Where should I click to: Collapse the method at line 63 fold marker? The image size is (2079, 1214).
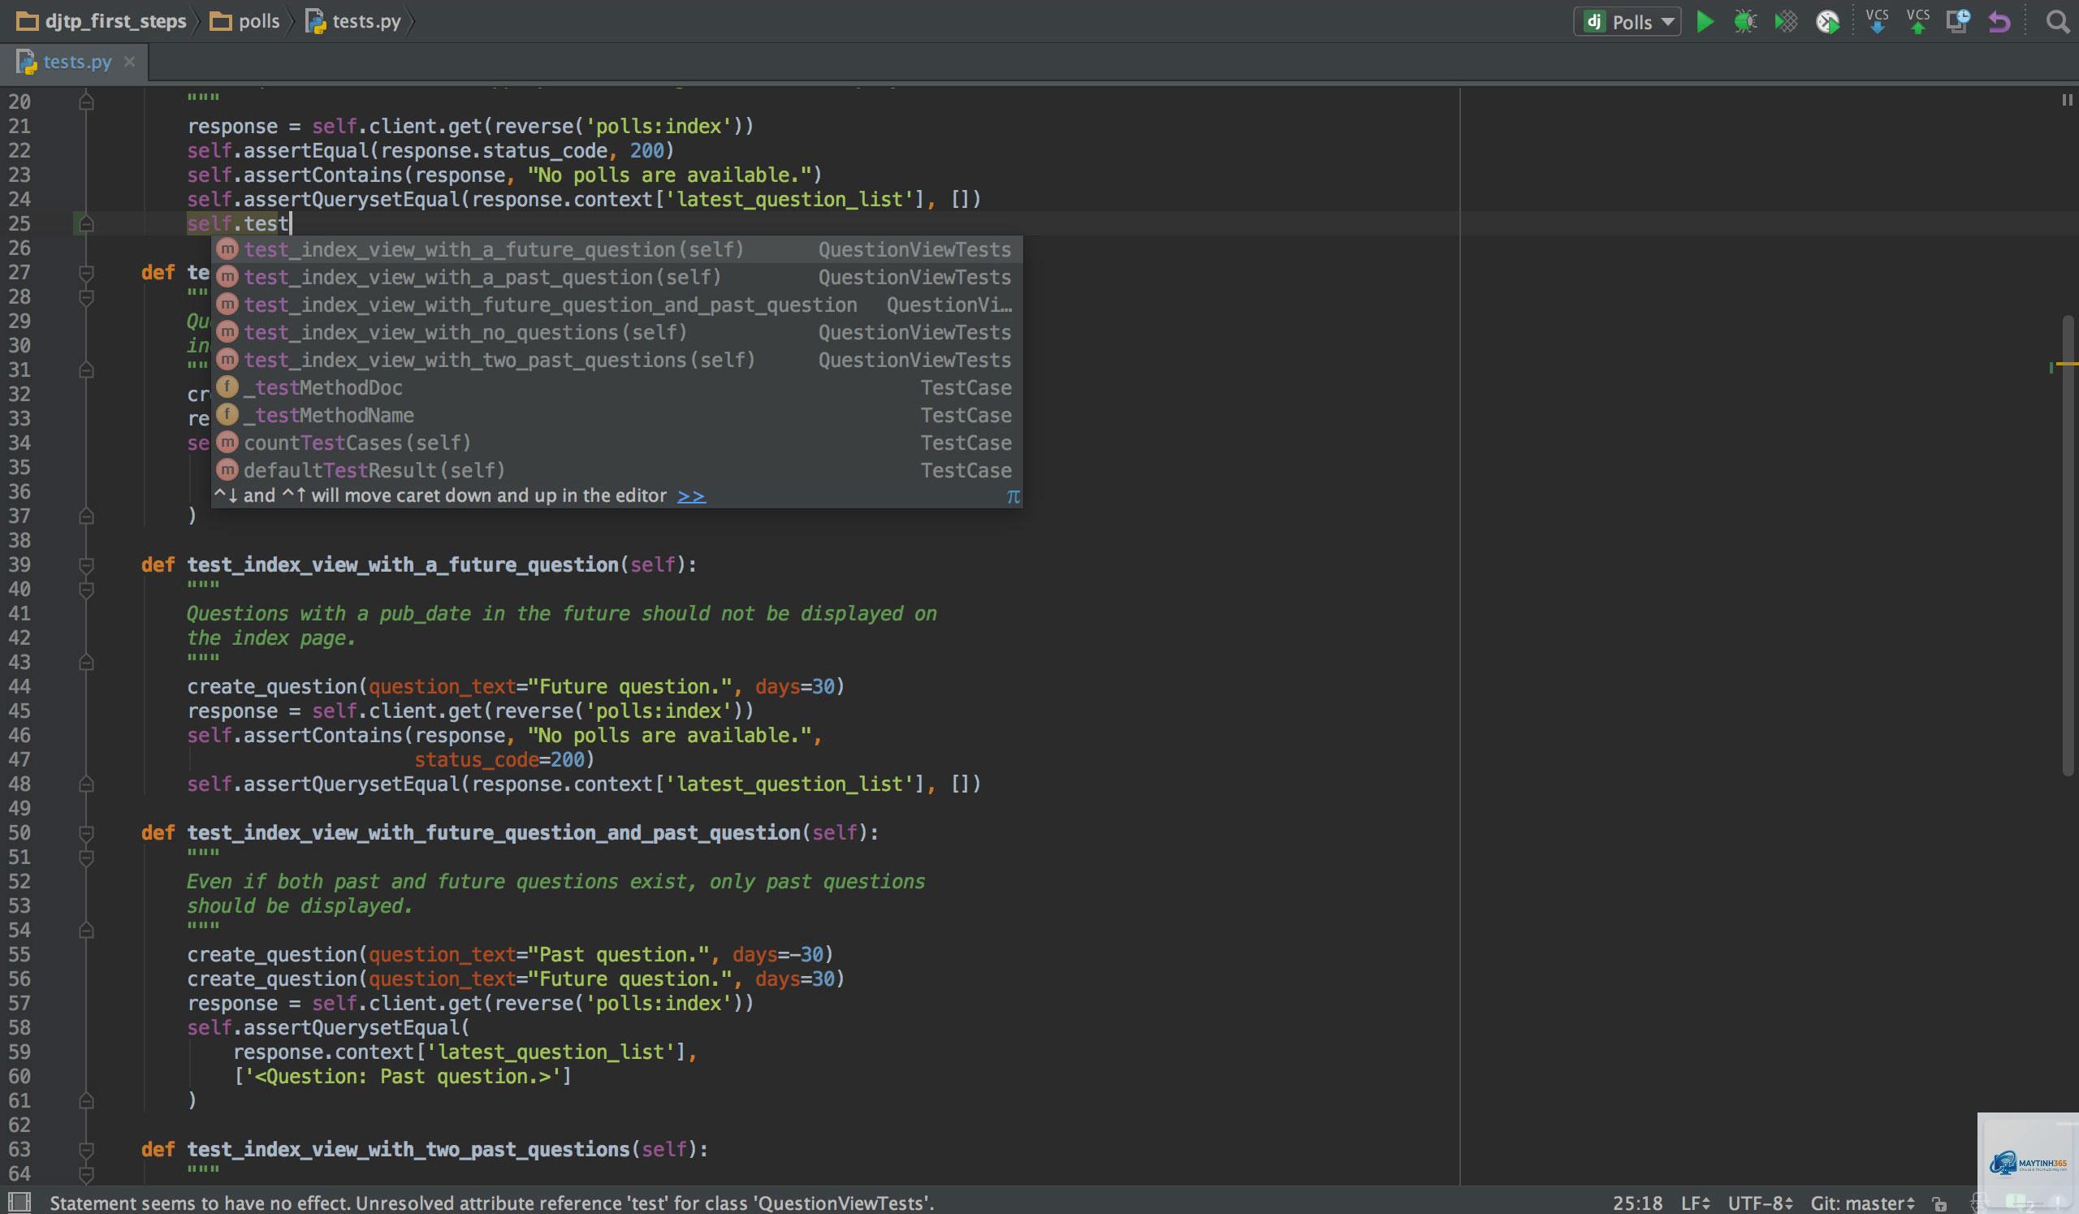coord(86,1150)
